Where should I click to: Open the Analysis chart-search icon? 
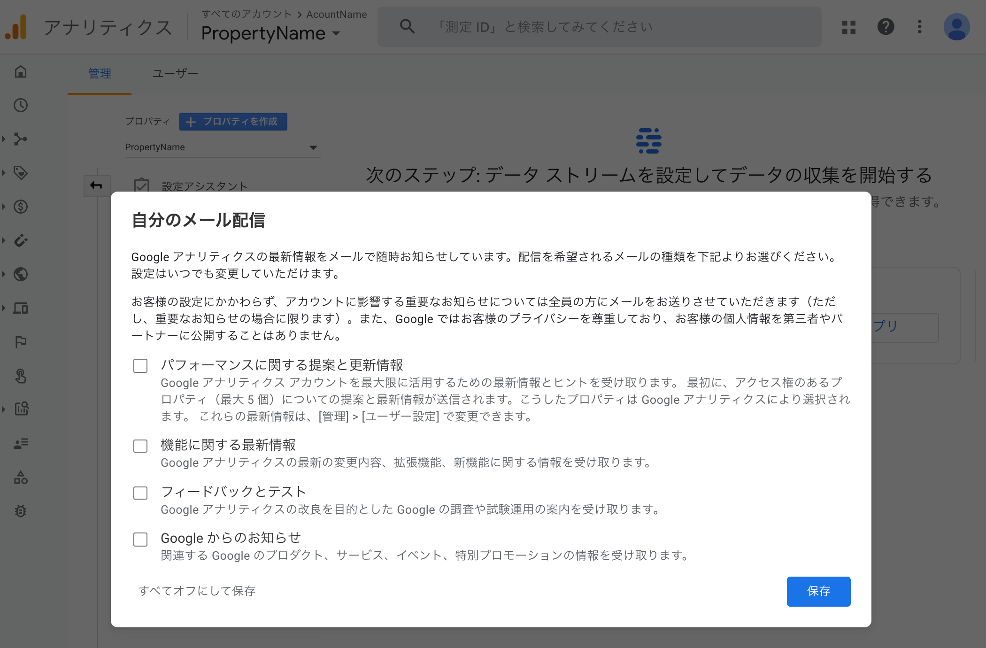[x=22, y=409]
